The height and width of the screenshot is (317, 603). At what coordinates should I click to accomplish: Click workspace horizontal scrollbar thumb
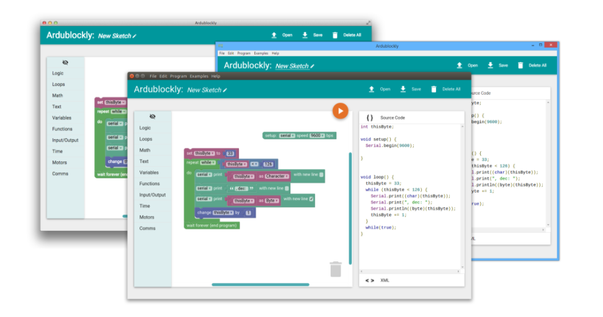(x=261, y=284)
